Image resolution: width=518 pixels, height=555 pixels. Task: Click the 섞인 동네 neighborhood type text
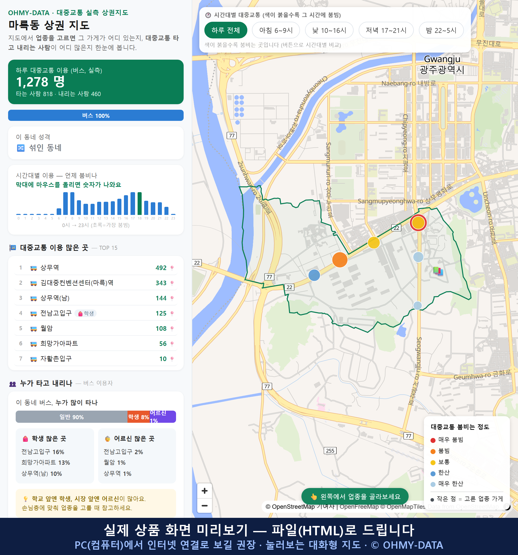point(45,148)
